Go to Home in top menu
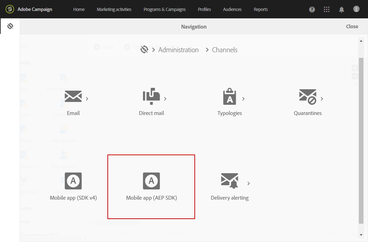 (79, 10)
